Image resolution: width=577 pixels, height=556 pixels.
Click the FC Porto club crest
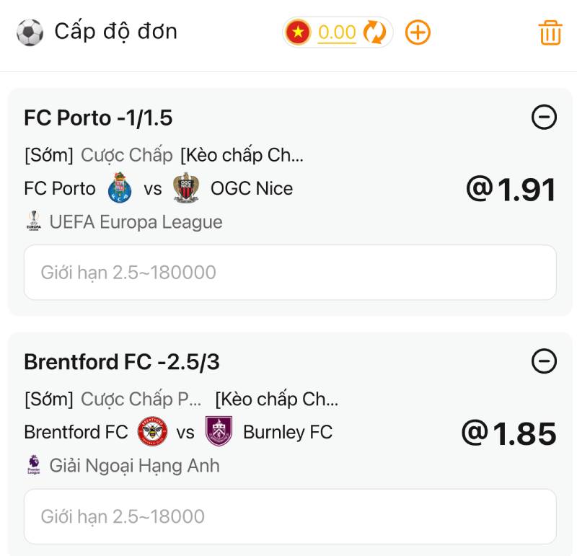119,188
